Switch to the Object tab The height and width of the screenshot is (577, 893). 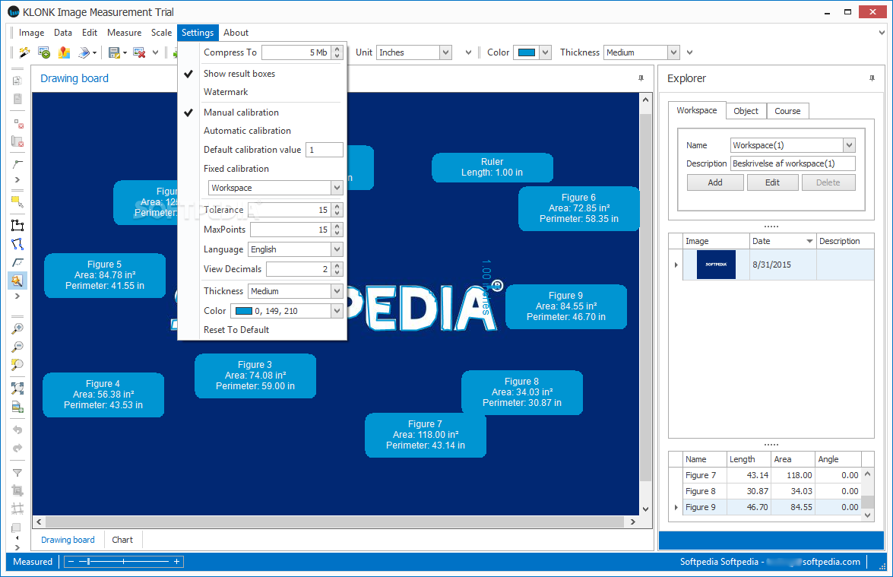(x=746, y=111)
